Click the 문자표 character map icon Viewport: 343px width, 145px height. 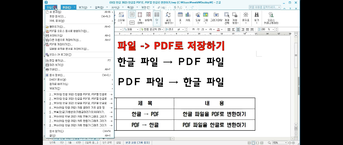coord(246,17)
